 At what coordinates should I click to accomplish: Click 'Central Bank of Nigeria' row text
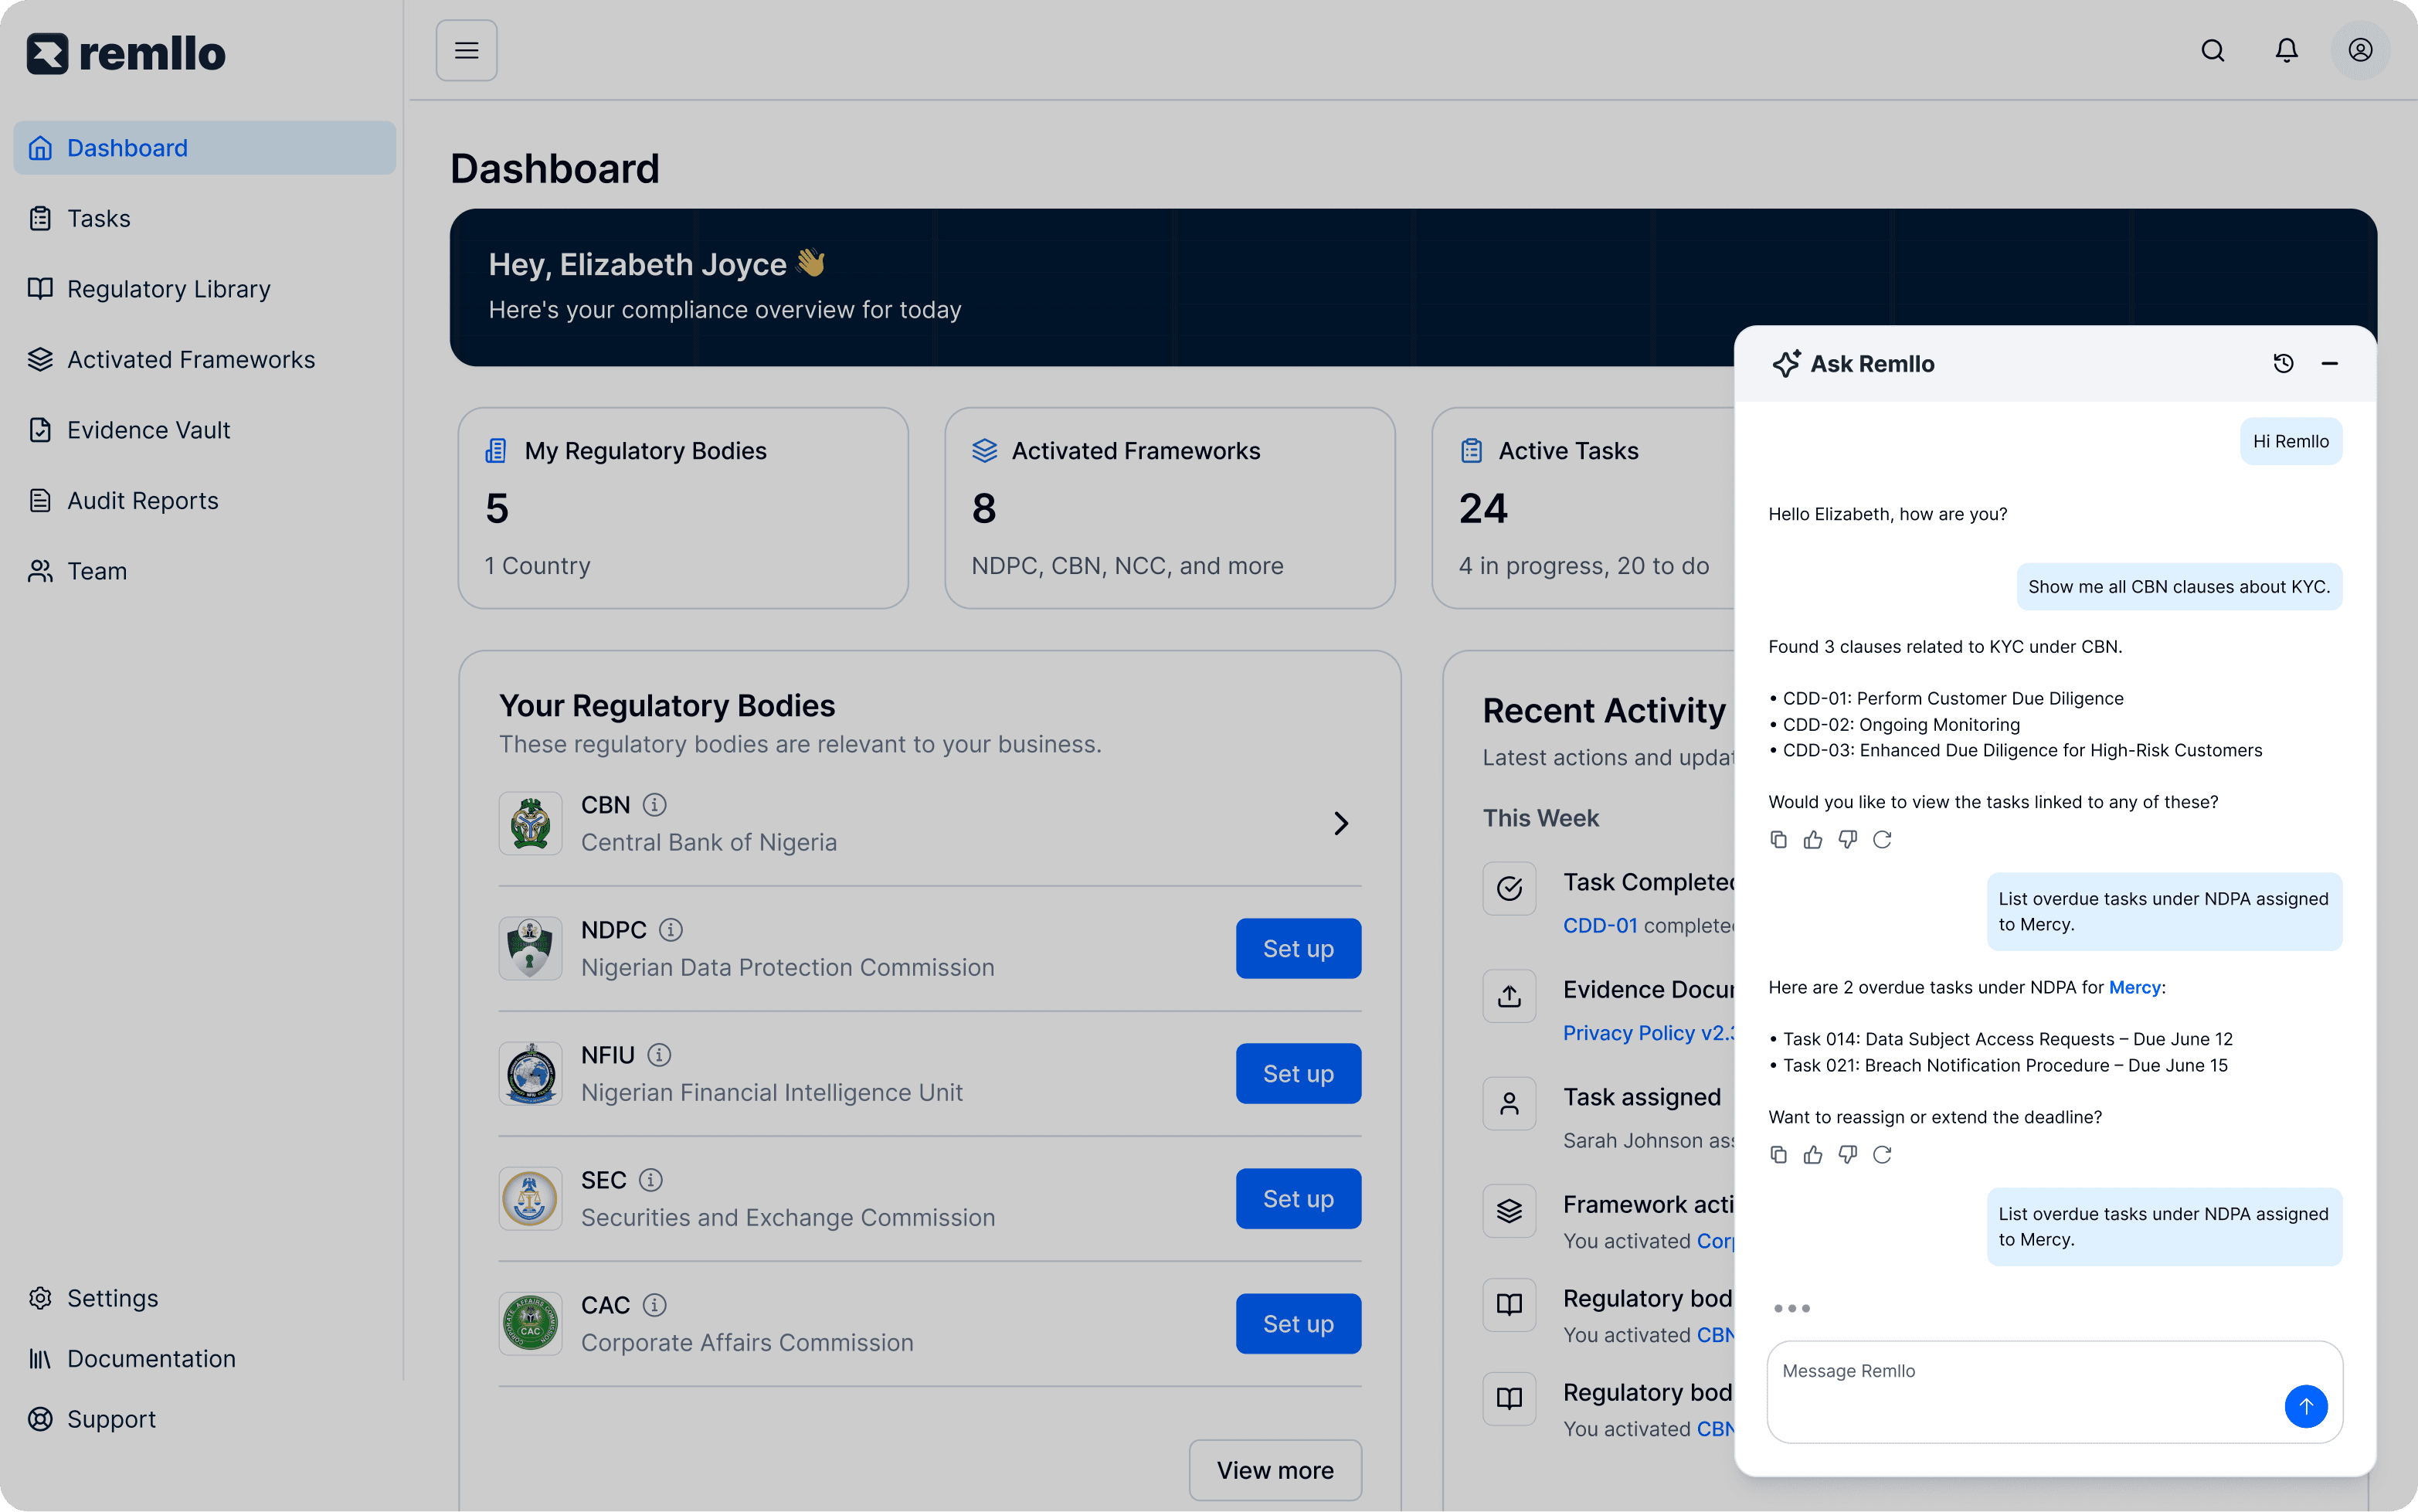(x=708, y=842)
